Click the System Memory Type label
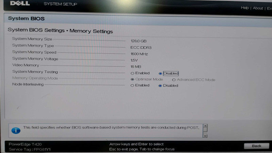Image resolution: width=272 pixels, height=153 pixels. tap(33, 46)
